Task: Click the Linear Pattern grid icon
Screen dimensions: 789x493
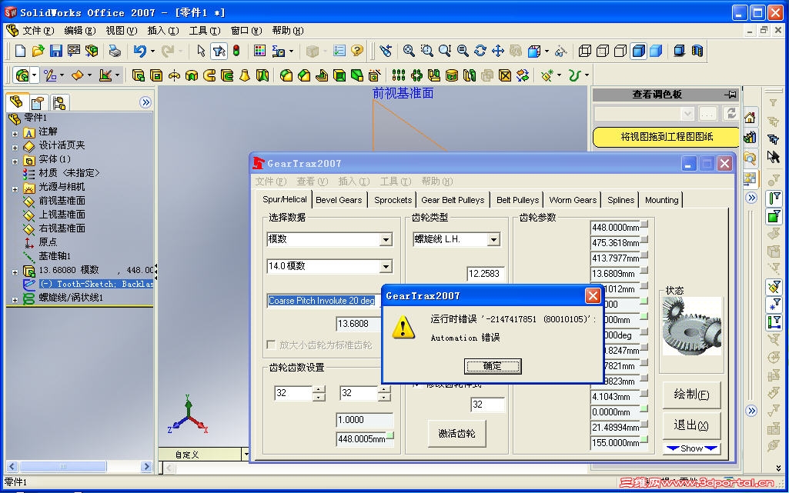Action: coord(399,75)
